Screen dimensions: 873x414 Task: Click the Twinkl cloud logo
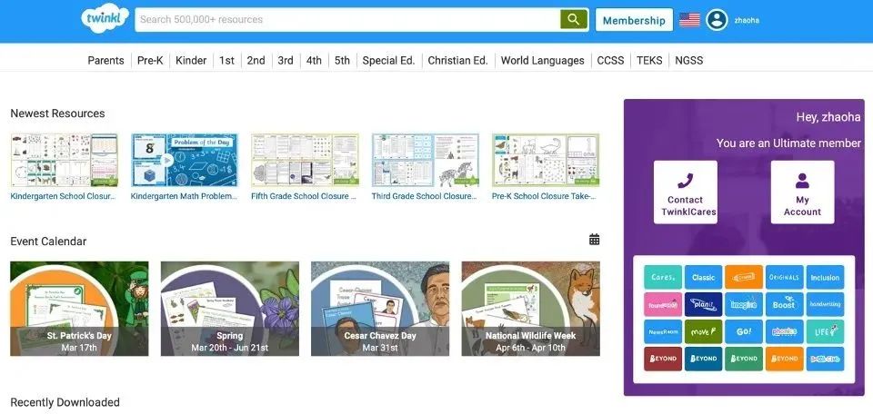coord(105,18)
